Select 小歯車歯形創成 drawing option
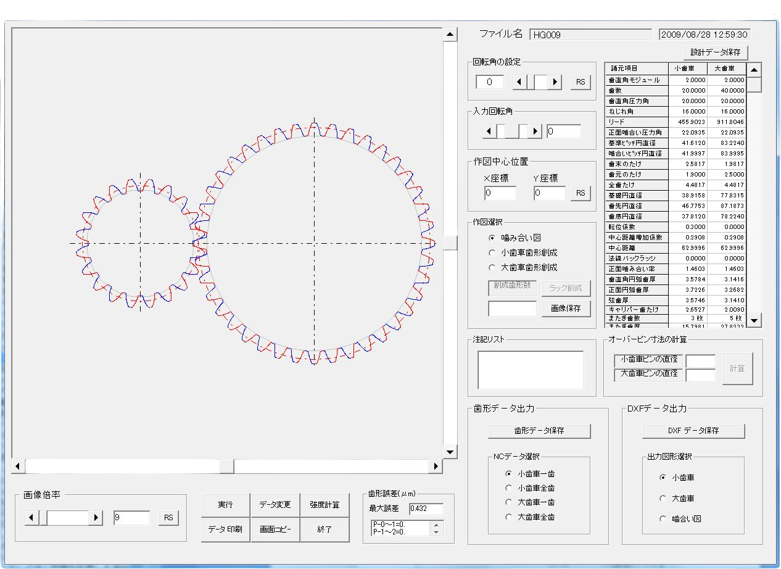Screen dimensions: 781x569 492,252
